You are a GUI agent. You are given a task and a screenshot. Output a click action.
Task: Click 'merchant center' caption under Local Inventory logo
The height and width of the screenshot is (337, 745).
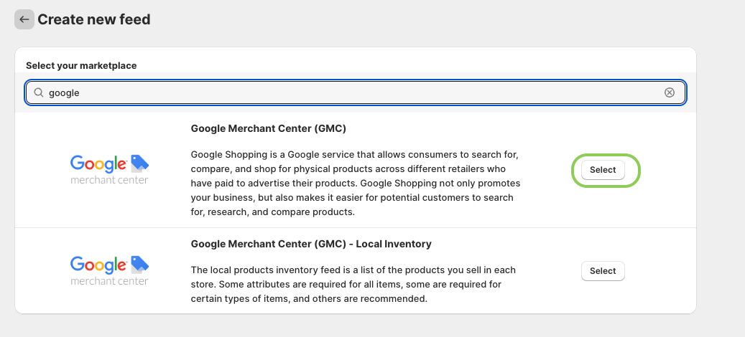pyautogui.click(x=109, y=281)
